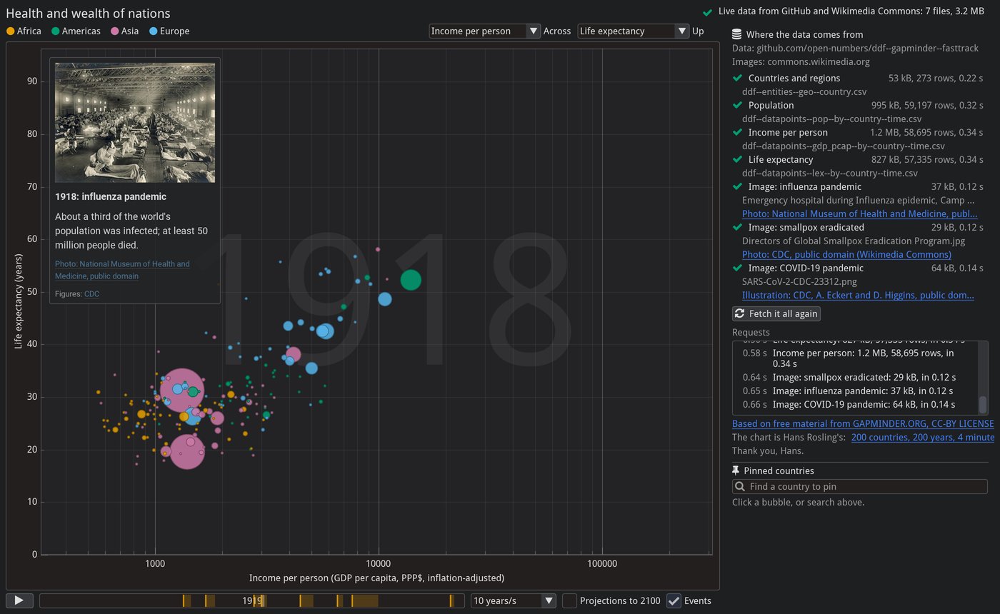1000x614 pixels.
Task: Open the Photo: CDC, public domain link
Action: click(x=846, y=254)
